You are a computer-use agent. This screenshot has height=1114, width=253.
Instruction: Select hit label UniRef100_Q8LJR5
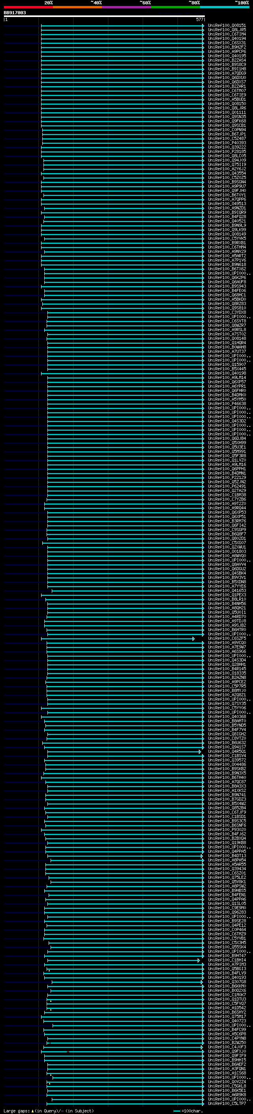click(227, 30)
